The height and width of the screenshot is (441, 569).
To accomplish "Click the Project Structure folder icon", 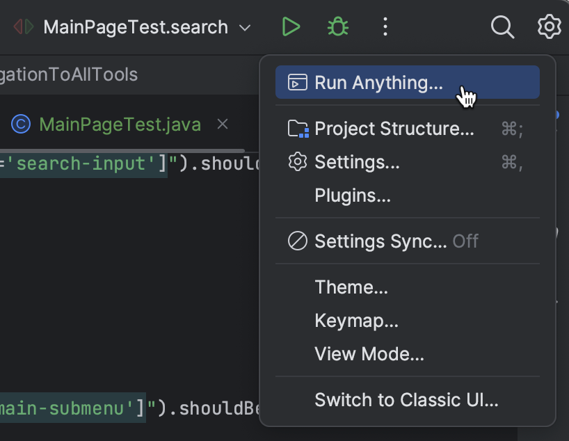I will (298, 129).
